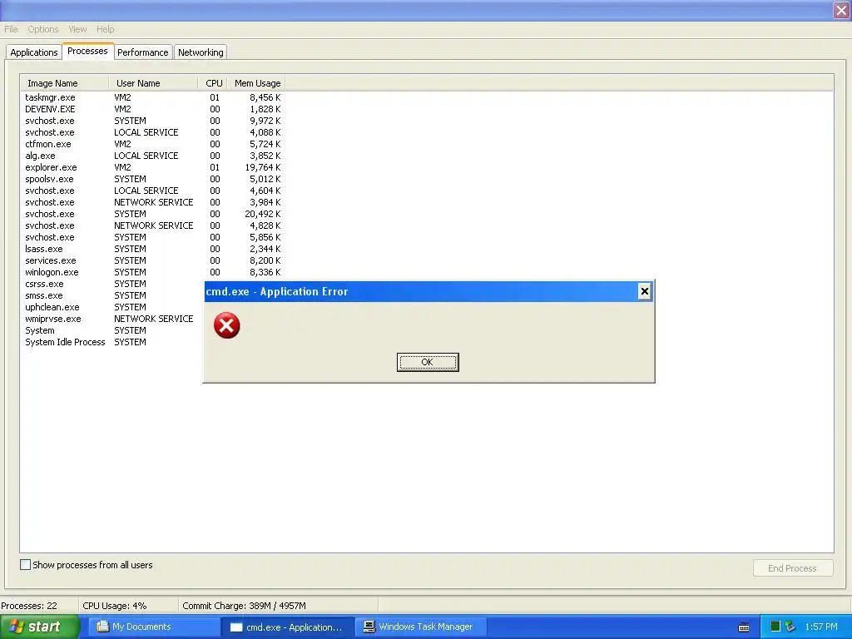Click CPU Usage: 4% status entry
The height and width of the screenshot is (639, 852).
[x=115, y=606]
